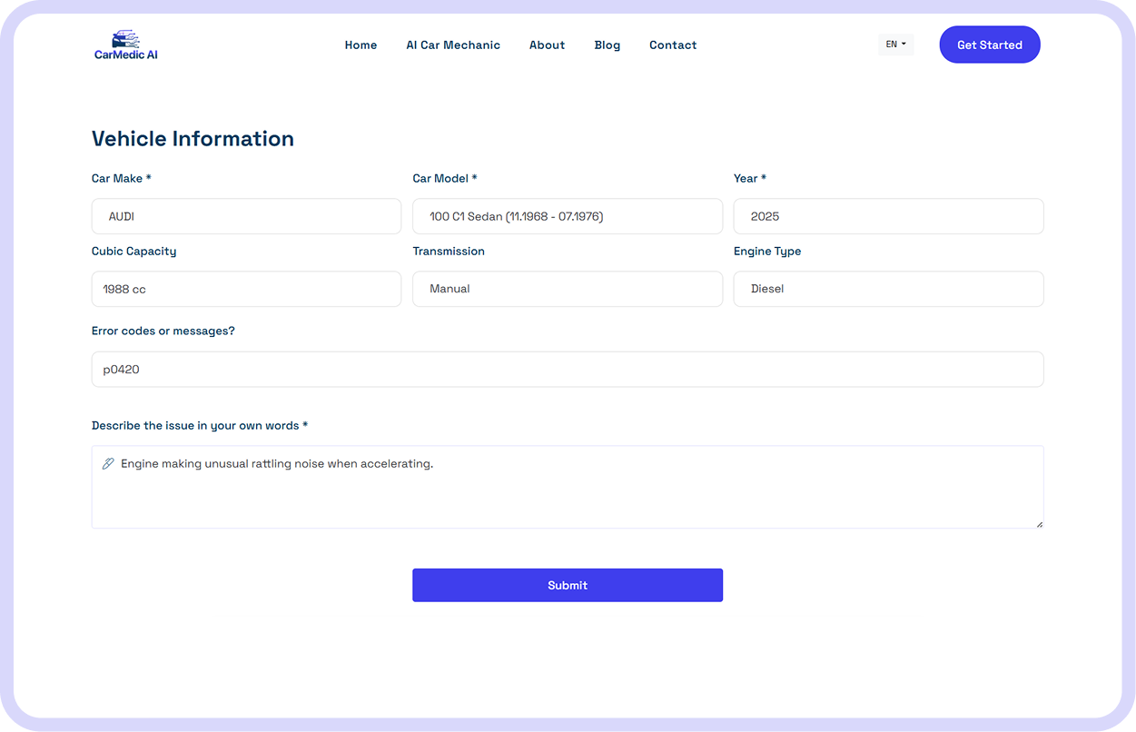
Task: Open the Contact page
Action: (x=673, y=45)
